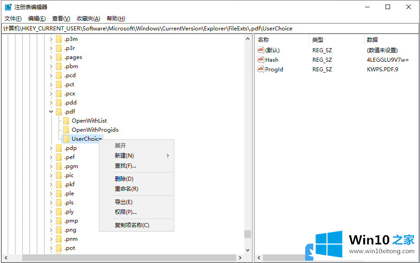The width and height of the screenshot is (420, 263).
Task: Click the .pef folder icon
Action: tap(59, 157)
